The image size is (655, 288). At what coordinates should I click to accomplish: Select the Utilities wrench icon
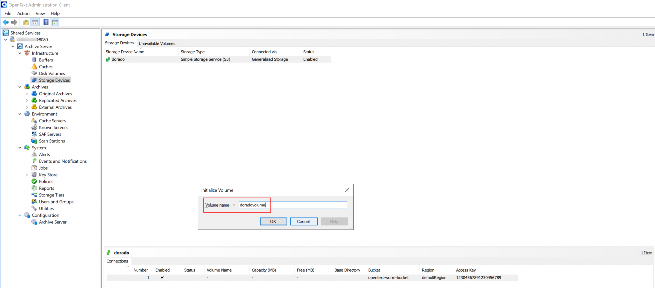click(34, 208)
